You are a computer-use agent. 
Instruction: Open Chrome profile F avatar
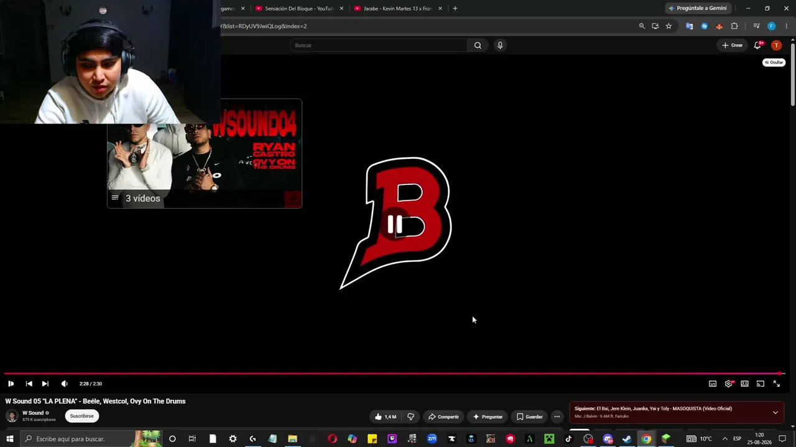pos(771,26)
